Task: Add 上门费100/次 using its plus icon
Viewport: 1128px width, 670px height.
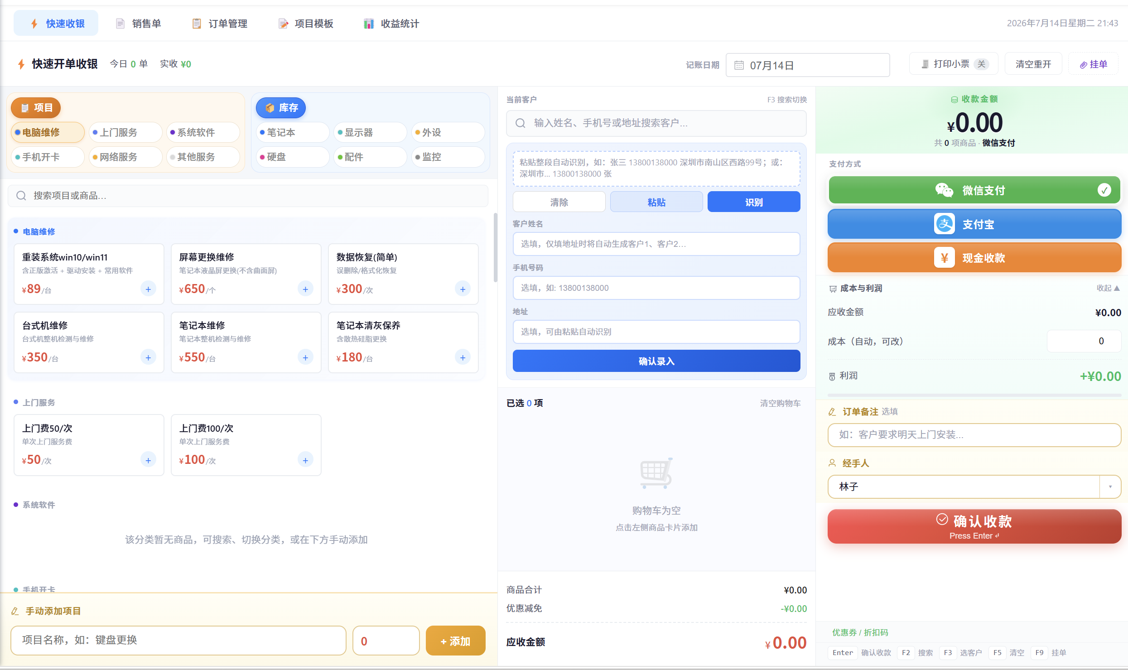Action: [x=305, y=460]
